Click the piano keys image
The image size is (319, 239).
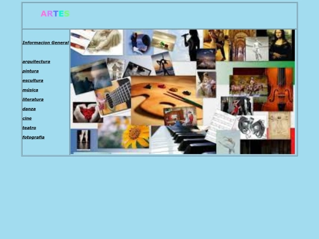click(184, 140)
